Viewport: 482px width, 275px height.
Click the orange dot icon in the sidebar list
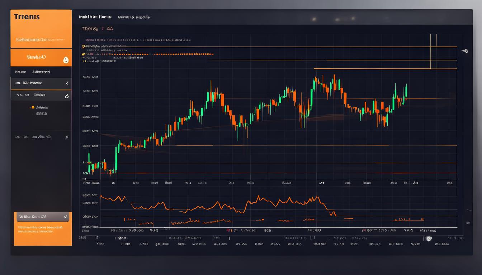(33, 107)
